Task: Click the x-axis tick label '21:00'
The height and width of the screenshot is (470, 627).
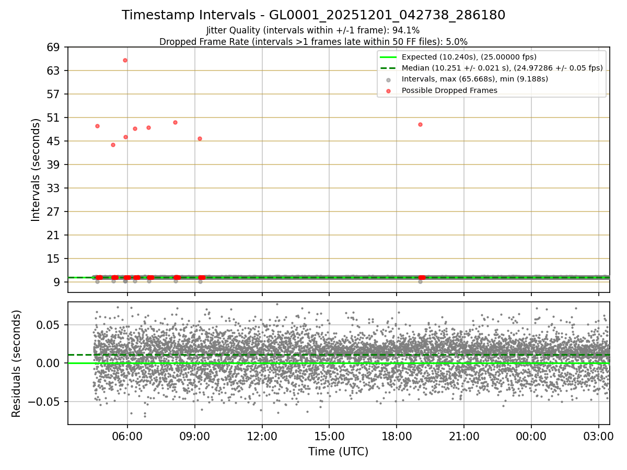Action: coord(464,436)
